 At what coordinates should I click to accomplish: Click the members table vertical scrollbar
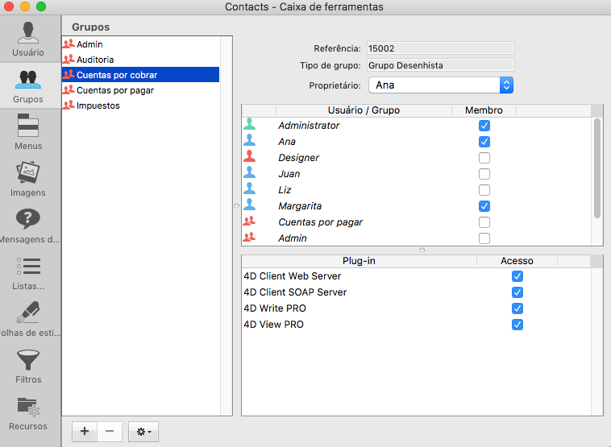coord(597,168)
